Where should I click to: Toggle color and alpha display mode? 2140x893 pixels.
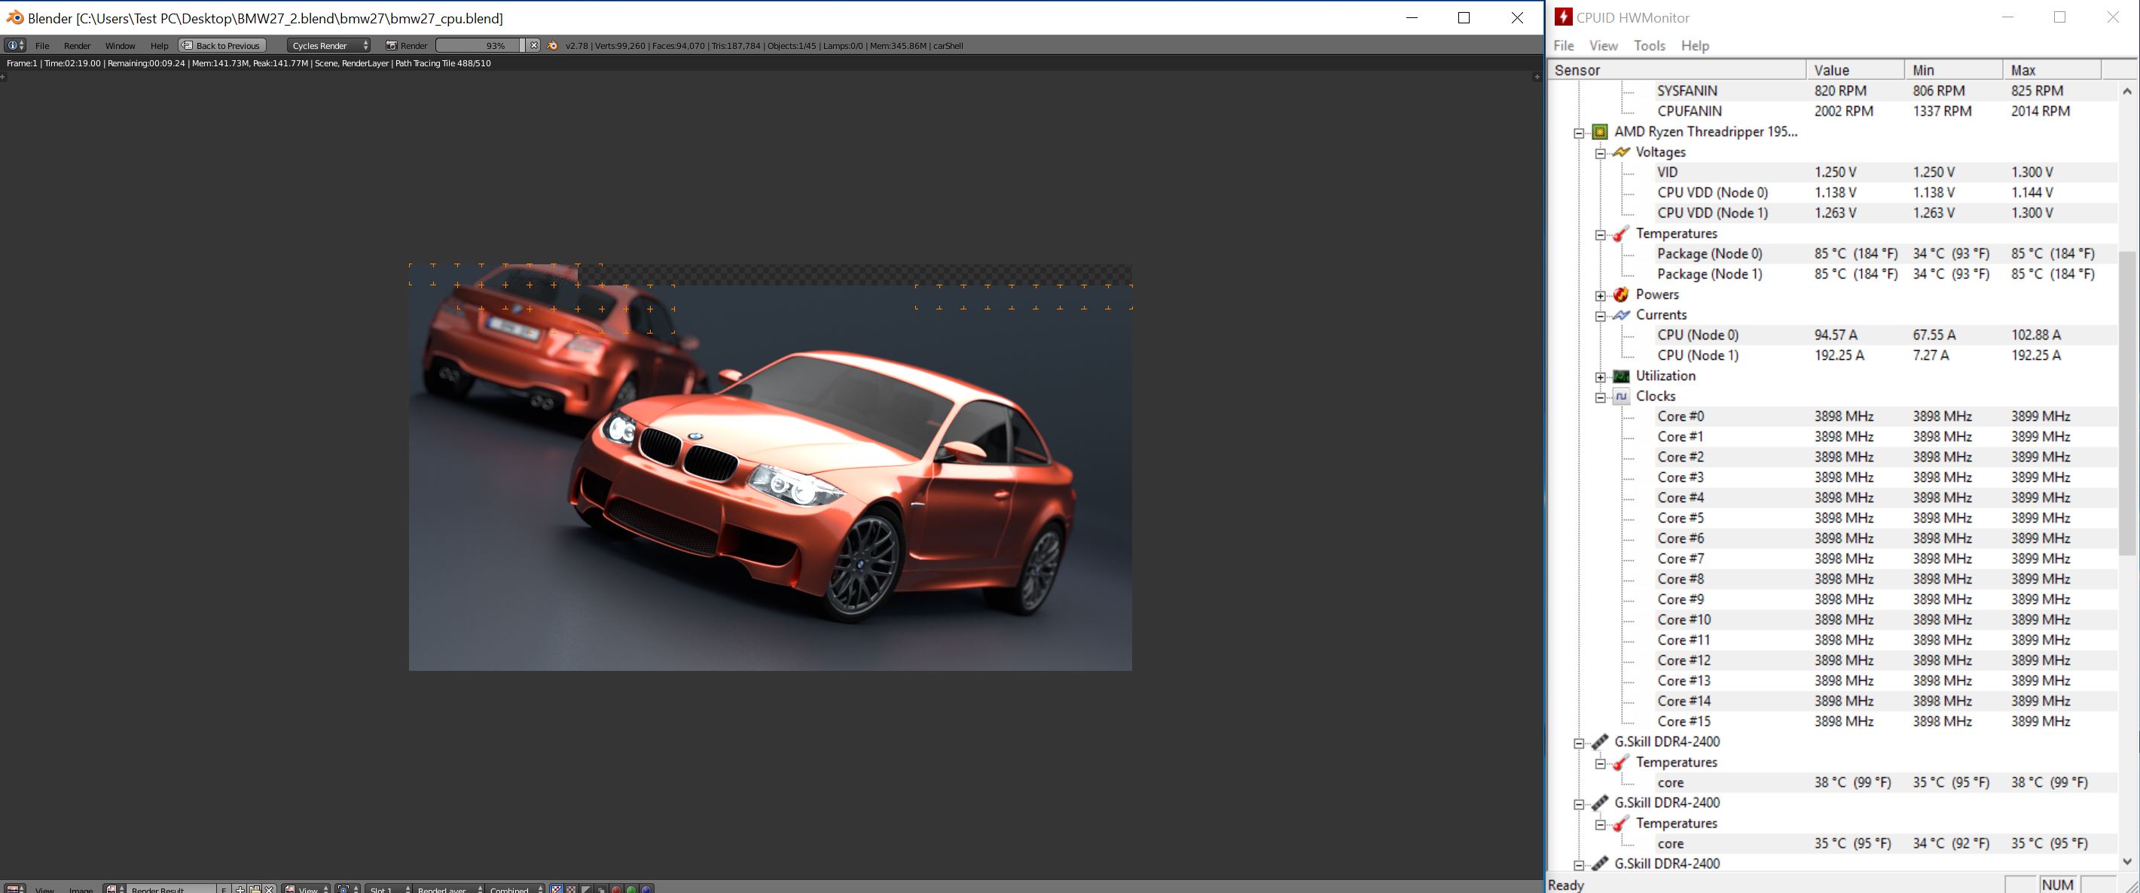(x=557, y=890)
